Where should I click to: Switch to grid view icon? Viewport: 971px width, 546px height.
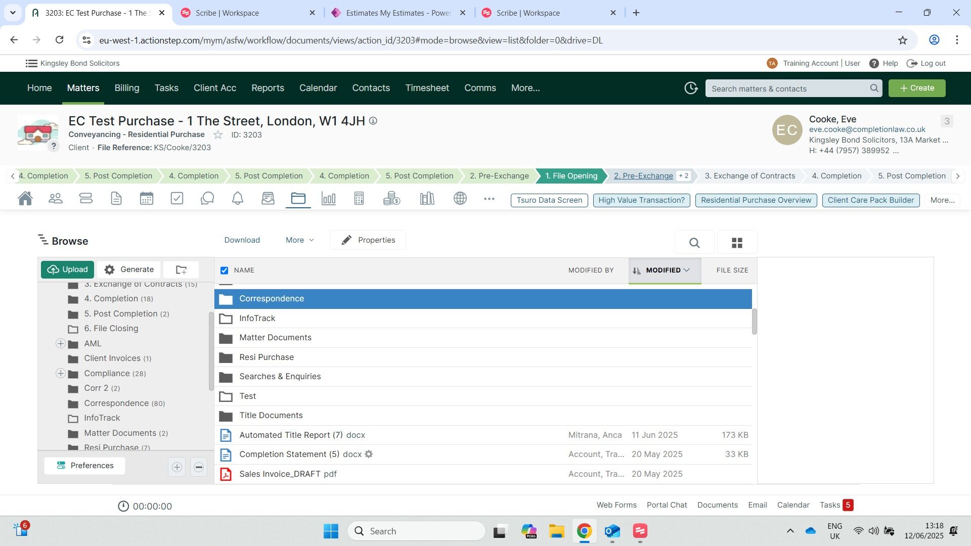click(x=737, y=243)
